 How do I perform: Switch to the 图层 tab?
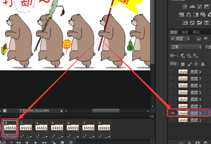[x=174, y=32]
